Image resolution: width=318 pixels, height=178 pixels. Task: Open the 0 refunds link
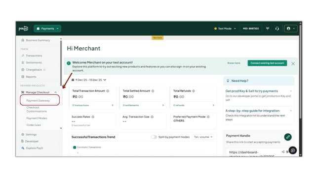tap(179, 105)
